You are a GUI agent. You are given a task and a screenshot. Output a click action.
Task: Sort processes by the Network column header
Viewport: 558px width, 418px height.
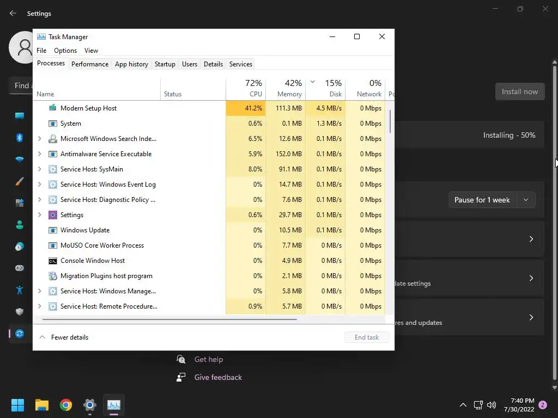365,89
